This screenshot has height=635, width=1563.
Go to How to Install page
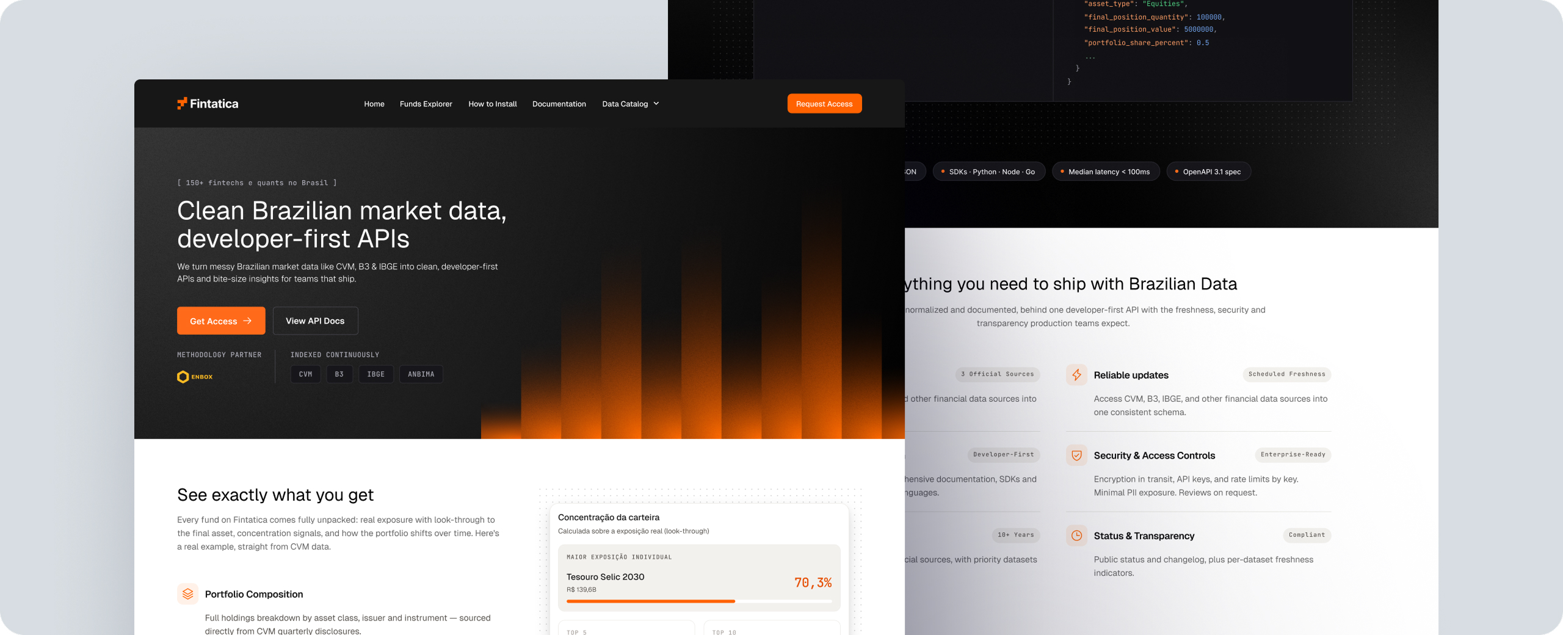click(x=493, y=104)
